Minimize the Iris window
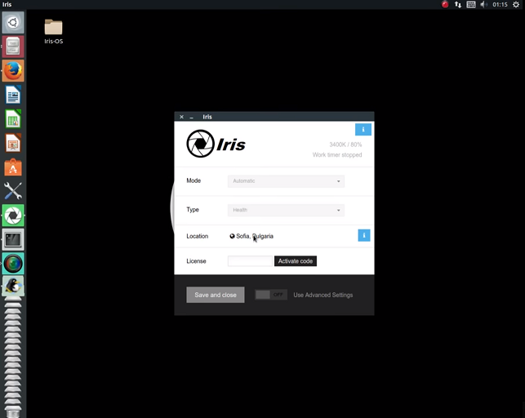Screen dimensions: 525x418 click(192, 117)
